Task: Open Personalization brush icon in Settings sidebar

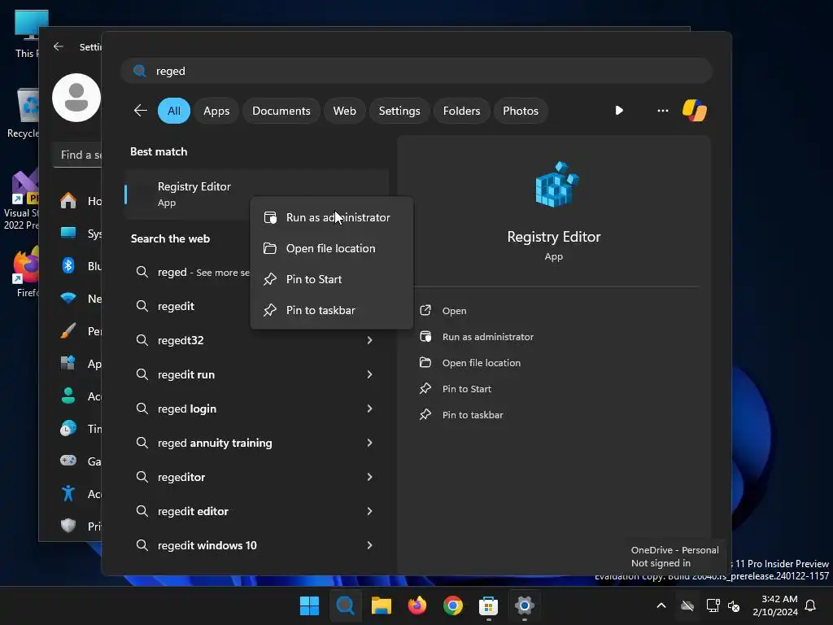Action: tap(68, 330)
